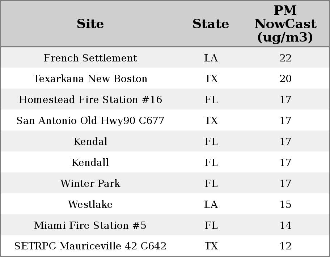Select the NowCast value 22
330x257 pixels.
tap(285, 58)
